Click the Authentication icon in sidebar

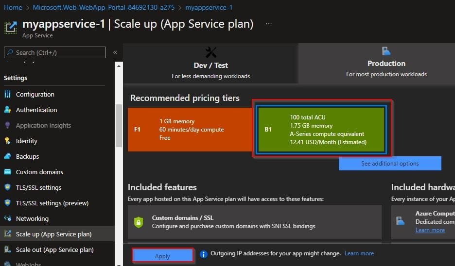click(x=7, y=110)
